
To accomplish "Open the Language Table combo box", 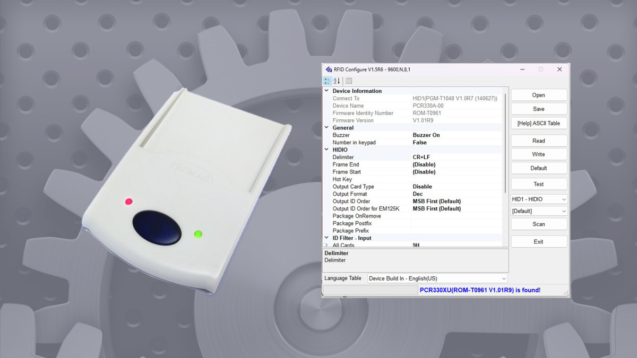I will click(x=437, y=278).
